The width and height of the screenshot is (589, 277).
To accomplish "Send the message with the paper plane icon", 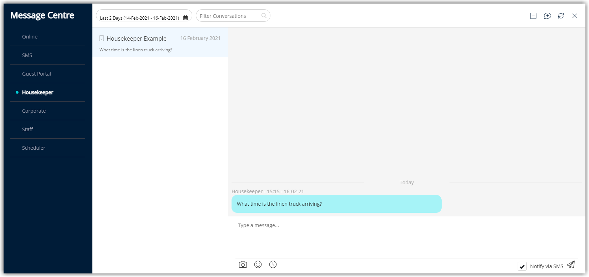I will [571, 265].
